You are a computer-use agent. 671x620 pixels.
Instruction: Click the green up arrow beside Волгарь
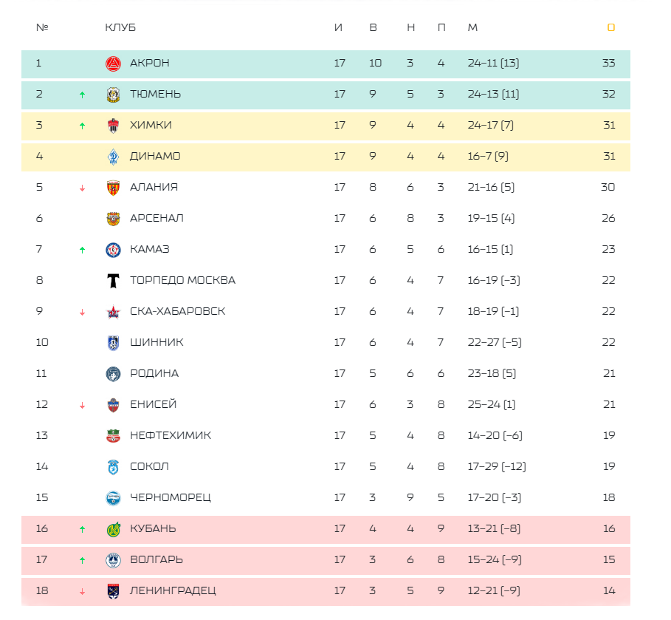pos(82,560)
